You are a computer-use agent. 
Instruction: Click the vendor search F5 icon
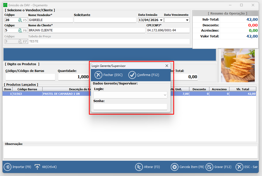(x=20, y=20)
